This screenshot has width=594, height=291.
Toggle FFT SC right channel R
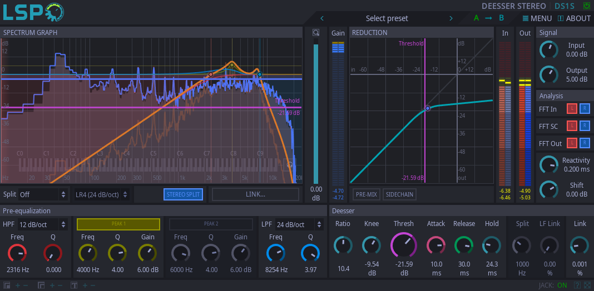(585, 126)
